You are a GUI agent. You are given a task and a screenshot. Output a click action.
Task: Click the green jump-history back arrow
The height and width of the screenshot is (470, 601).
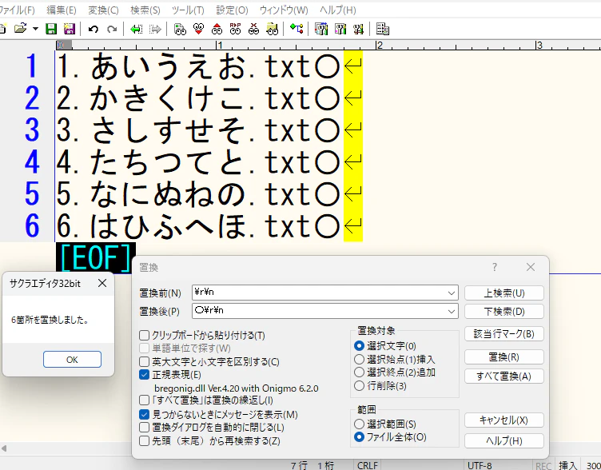point(137,29)
